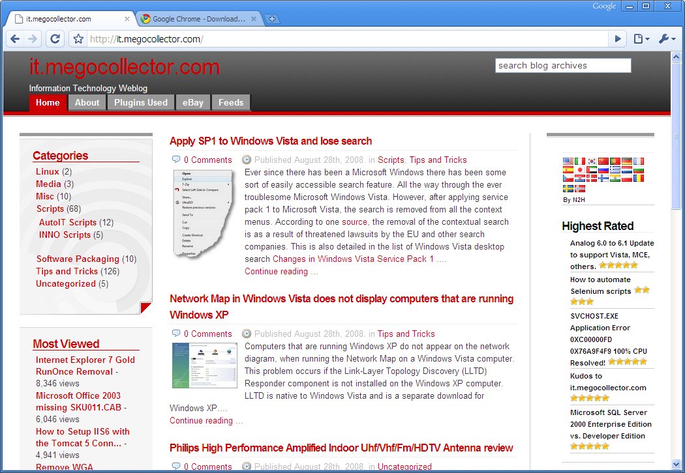Open Microsoft Office 2003 missing SKU011.CAB link
The height and width of the screenshot is (473, 685).
(79, 401)
